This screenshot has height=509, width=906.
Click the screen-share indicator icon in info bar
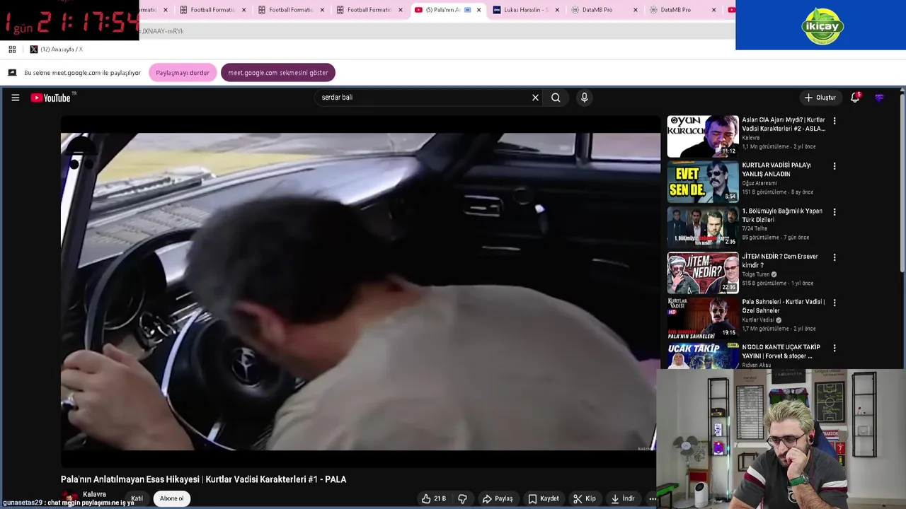(x=12, y=73)
